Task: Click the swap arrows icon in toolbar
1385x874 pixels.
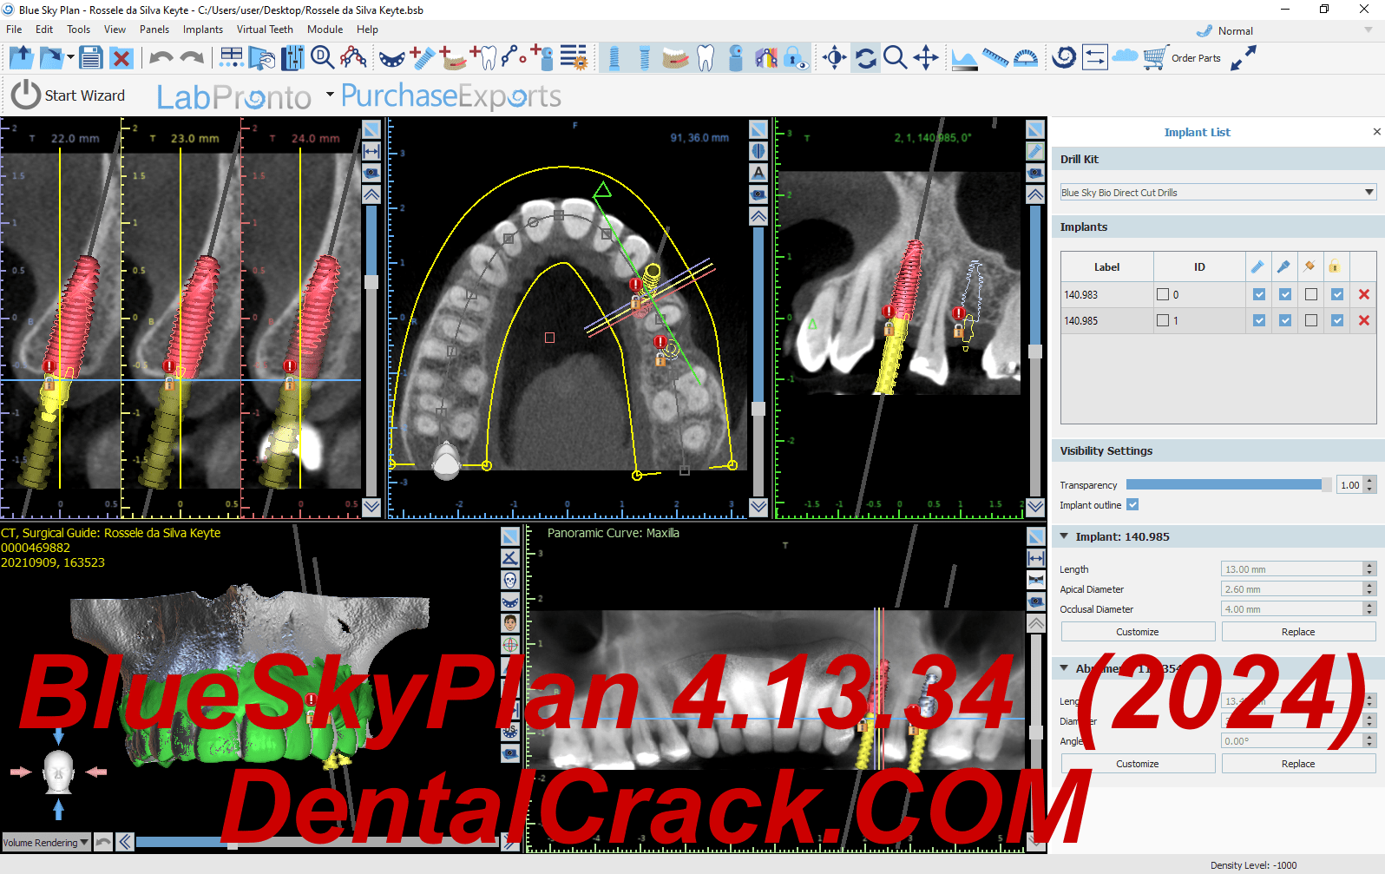Action: (x=1094, y=58)
